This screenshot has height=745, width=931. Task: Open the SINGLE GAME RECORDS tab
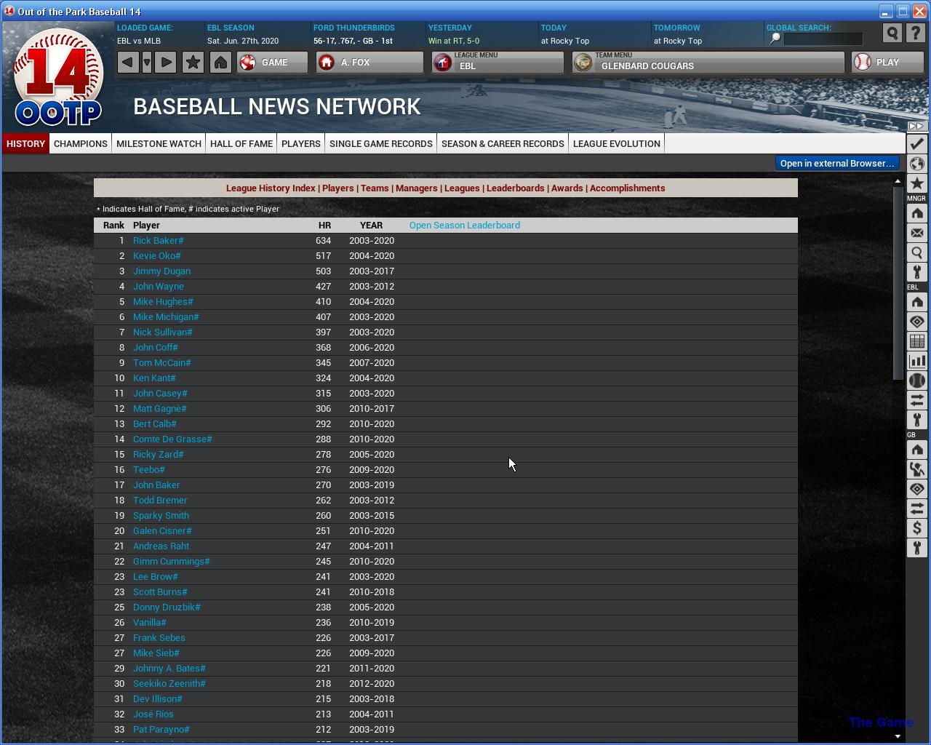381,143
